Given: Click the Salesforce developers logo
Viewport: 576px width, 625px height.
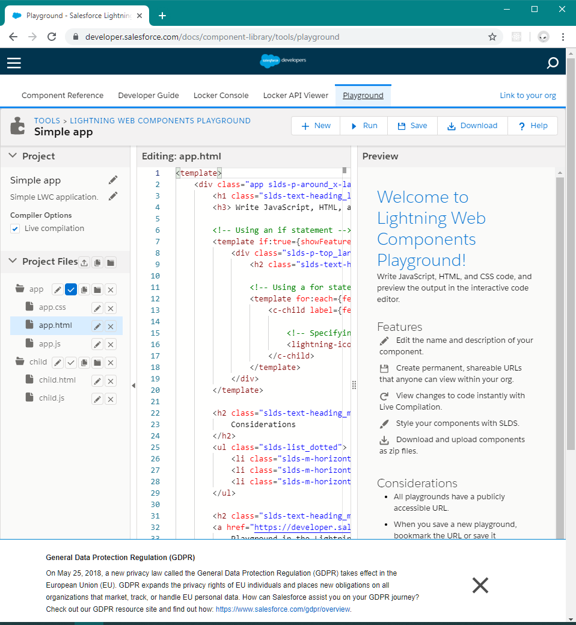Looking at the screenshot, I should pyautogui.click(x=283, y=61).
